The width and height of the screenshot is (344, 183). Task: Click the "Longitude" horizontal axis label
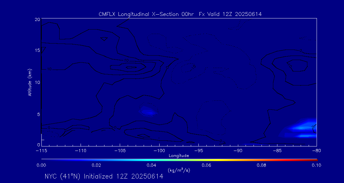179,156
